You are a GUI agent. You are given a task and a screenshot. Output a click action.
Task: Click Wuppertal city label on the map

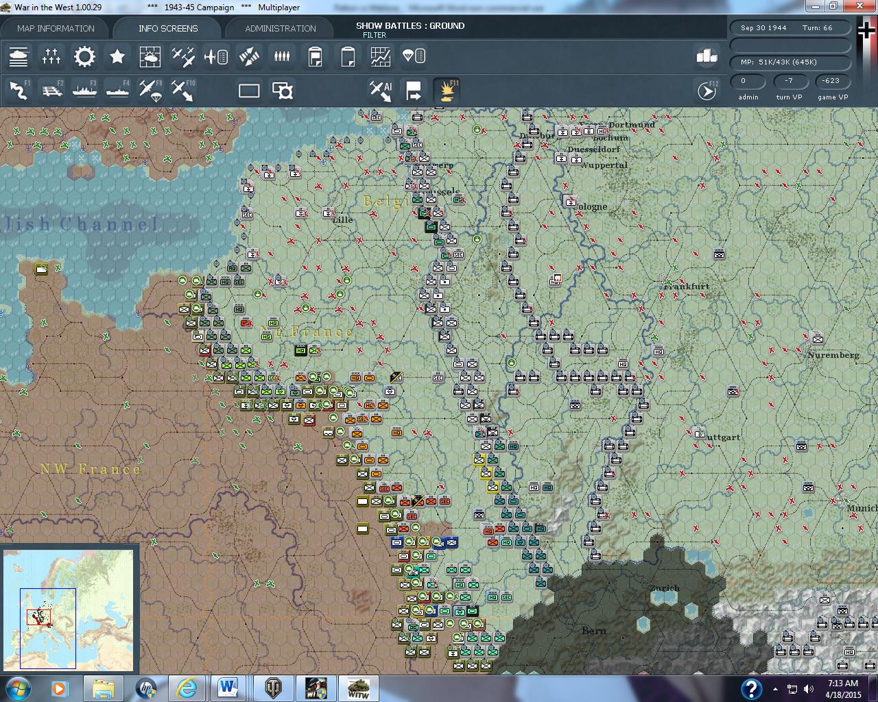(x=604, y=165)
